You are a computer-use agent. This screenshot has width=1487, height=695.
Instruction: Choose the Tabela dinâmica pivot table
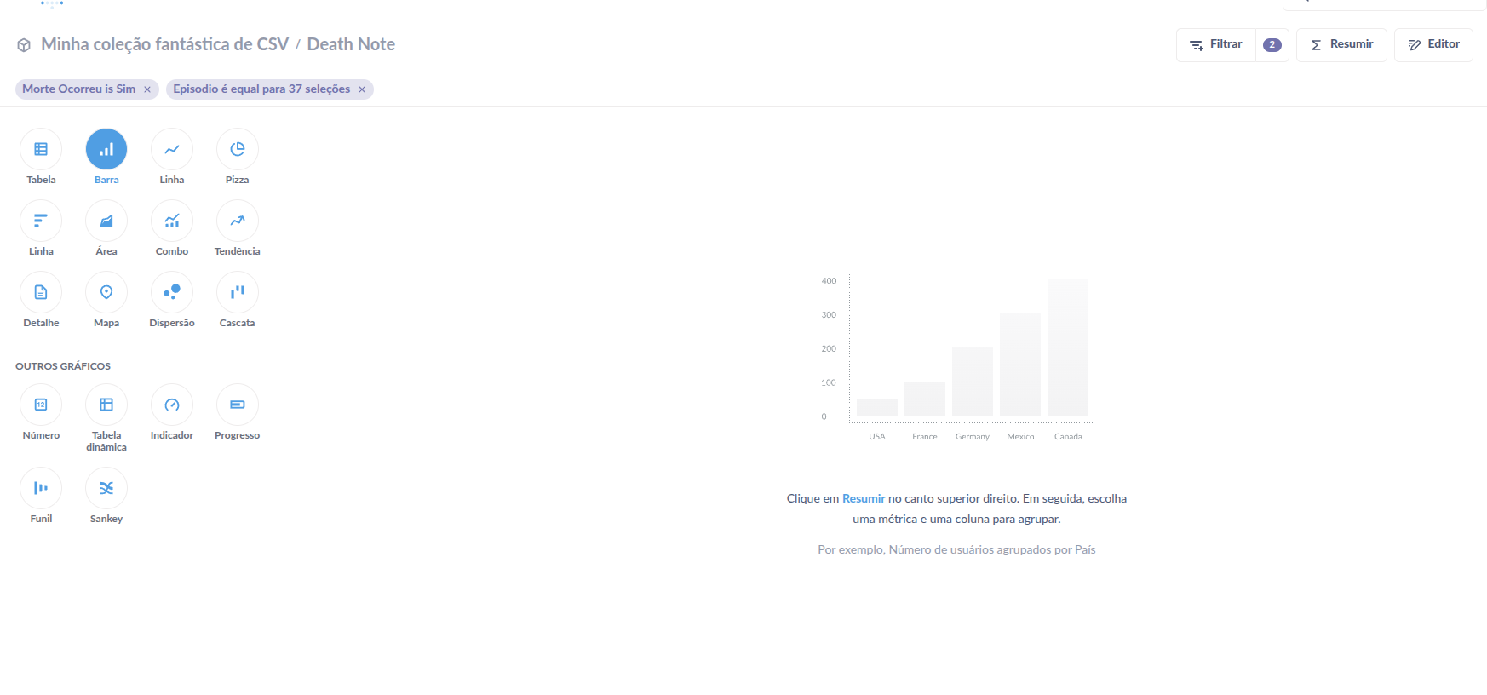pos(106,405)
